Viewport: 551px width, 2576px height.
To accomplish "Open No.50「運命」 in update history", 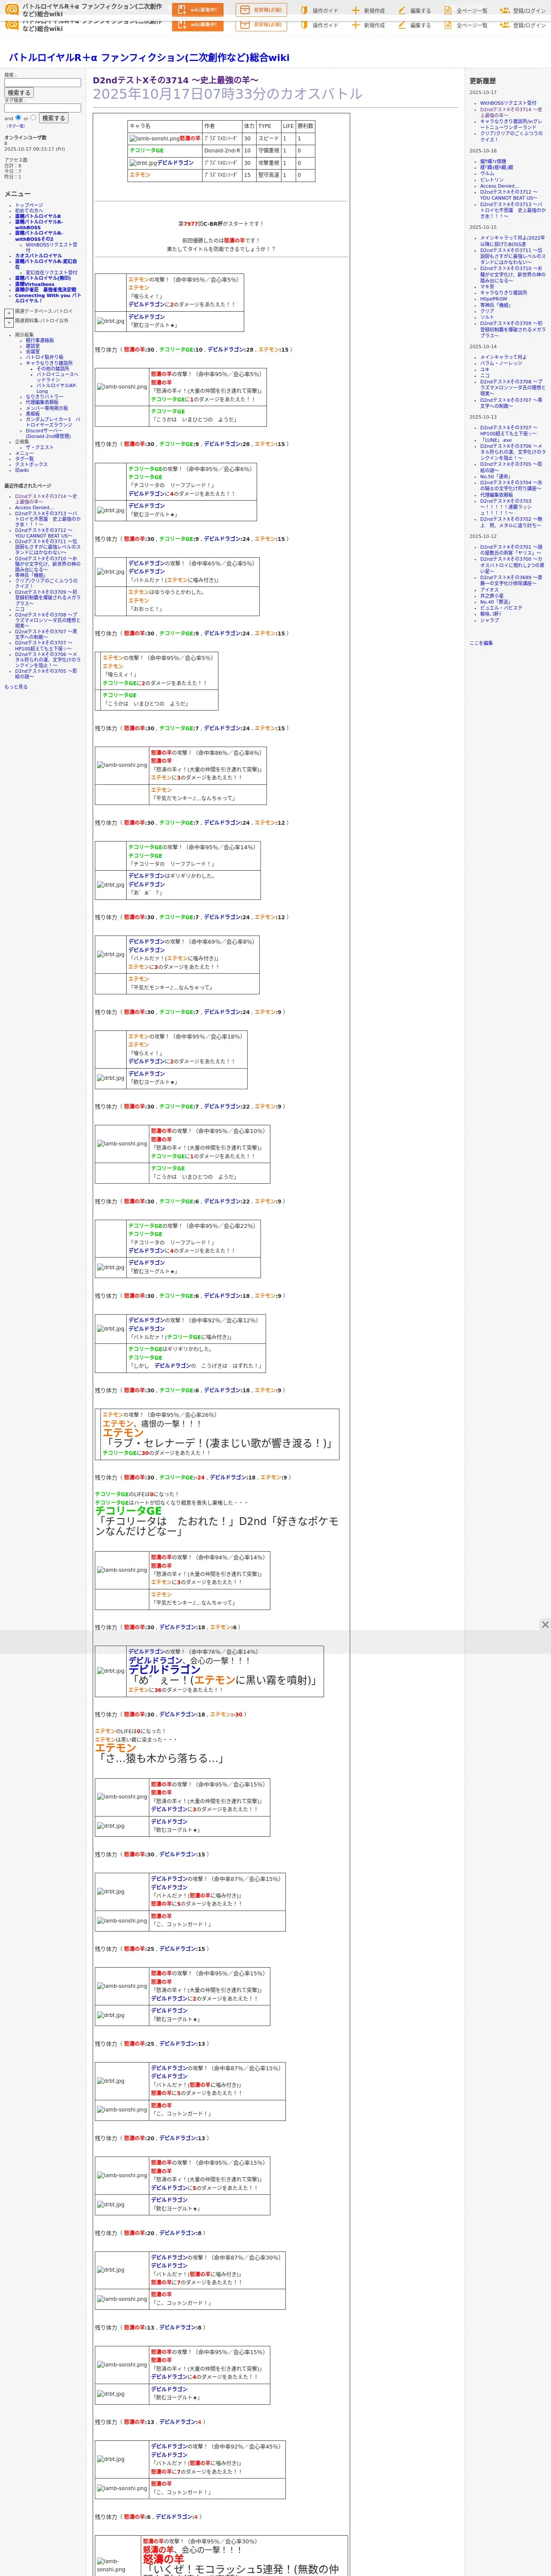I will coord(495,476).
